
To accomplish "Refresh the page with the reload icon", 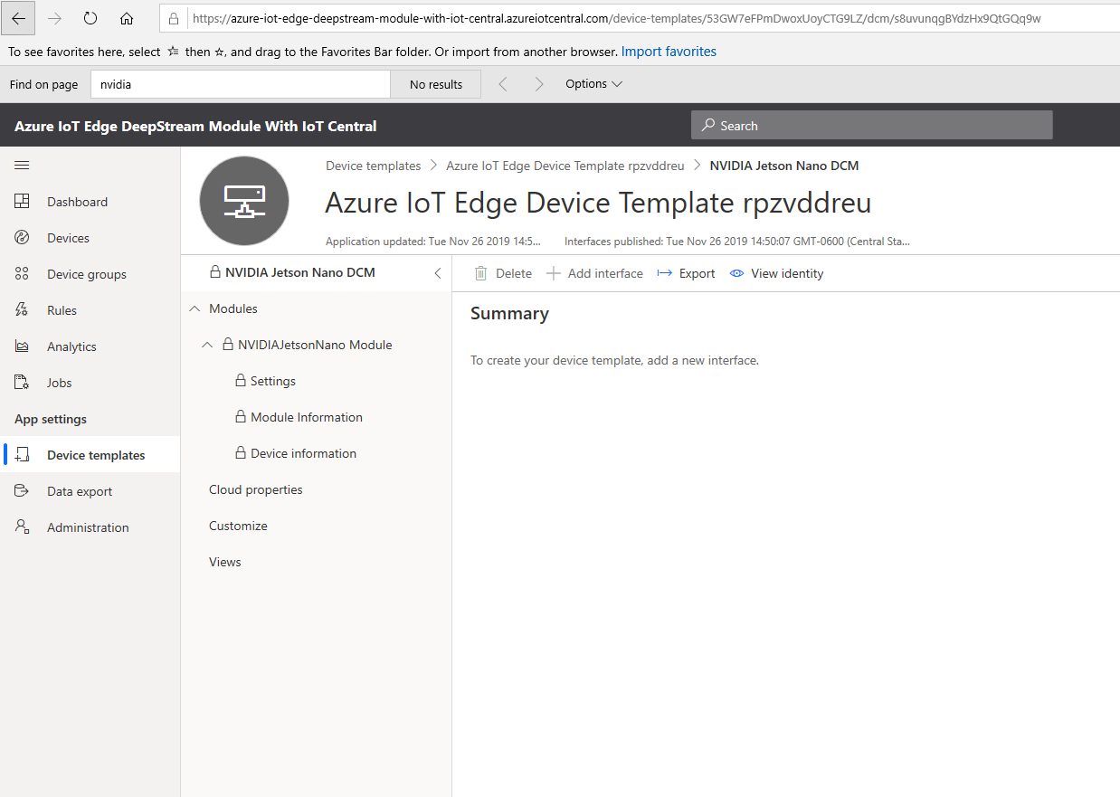I will [90, 18].
